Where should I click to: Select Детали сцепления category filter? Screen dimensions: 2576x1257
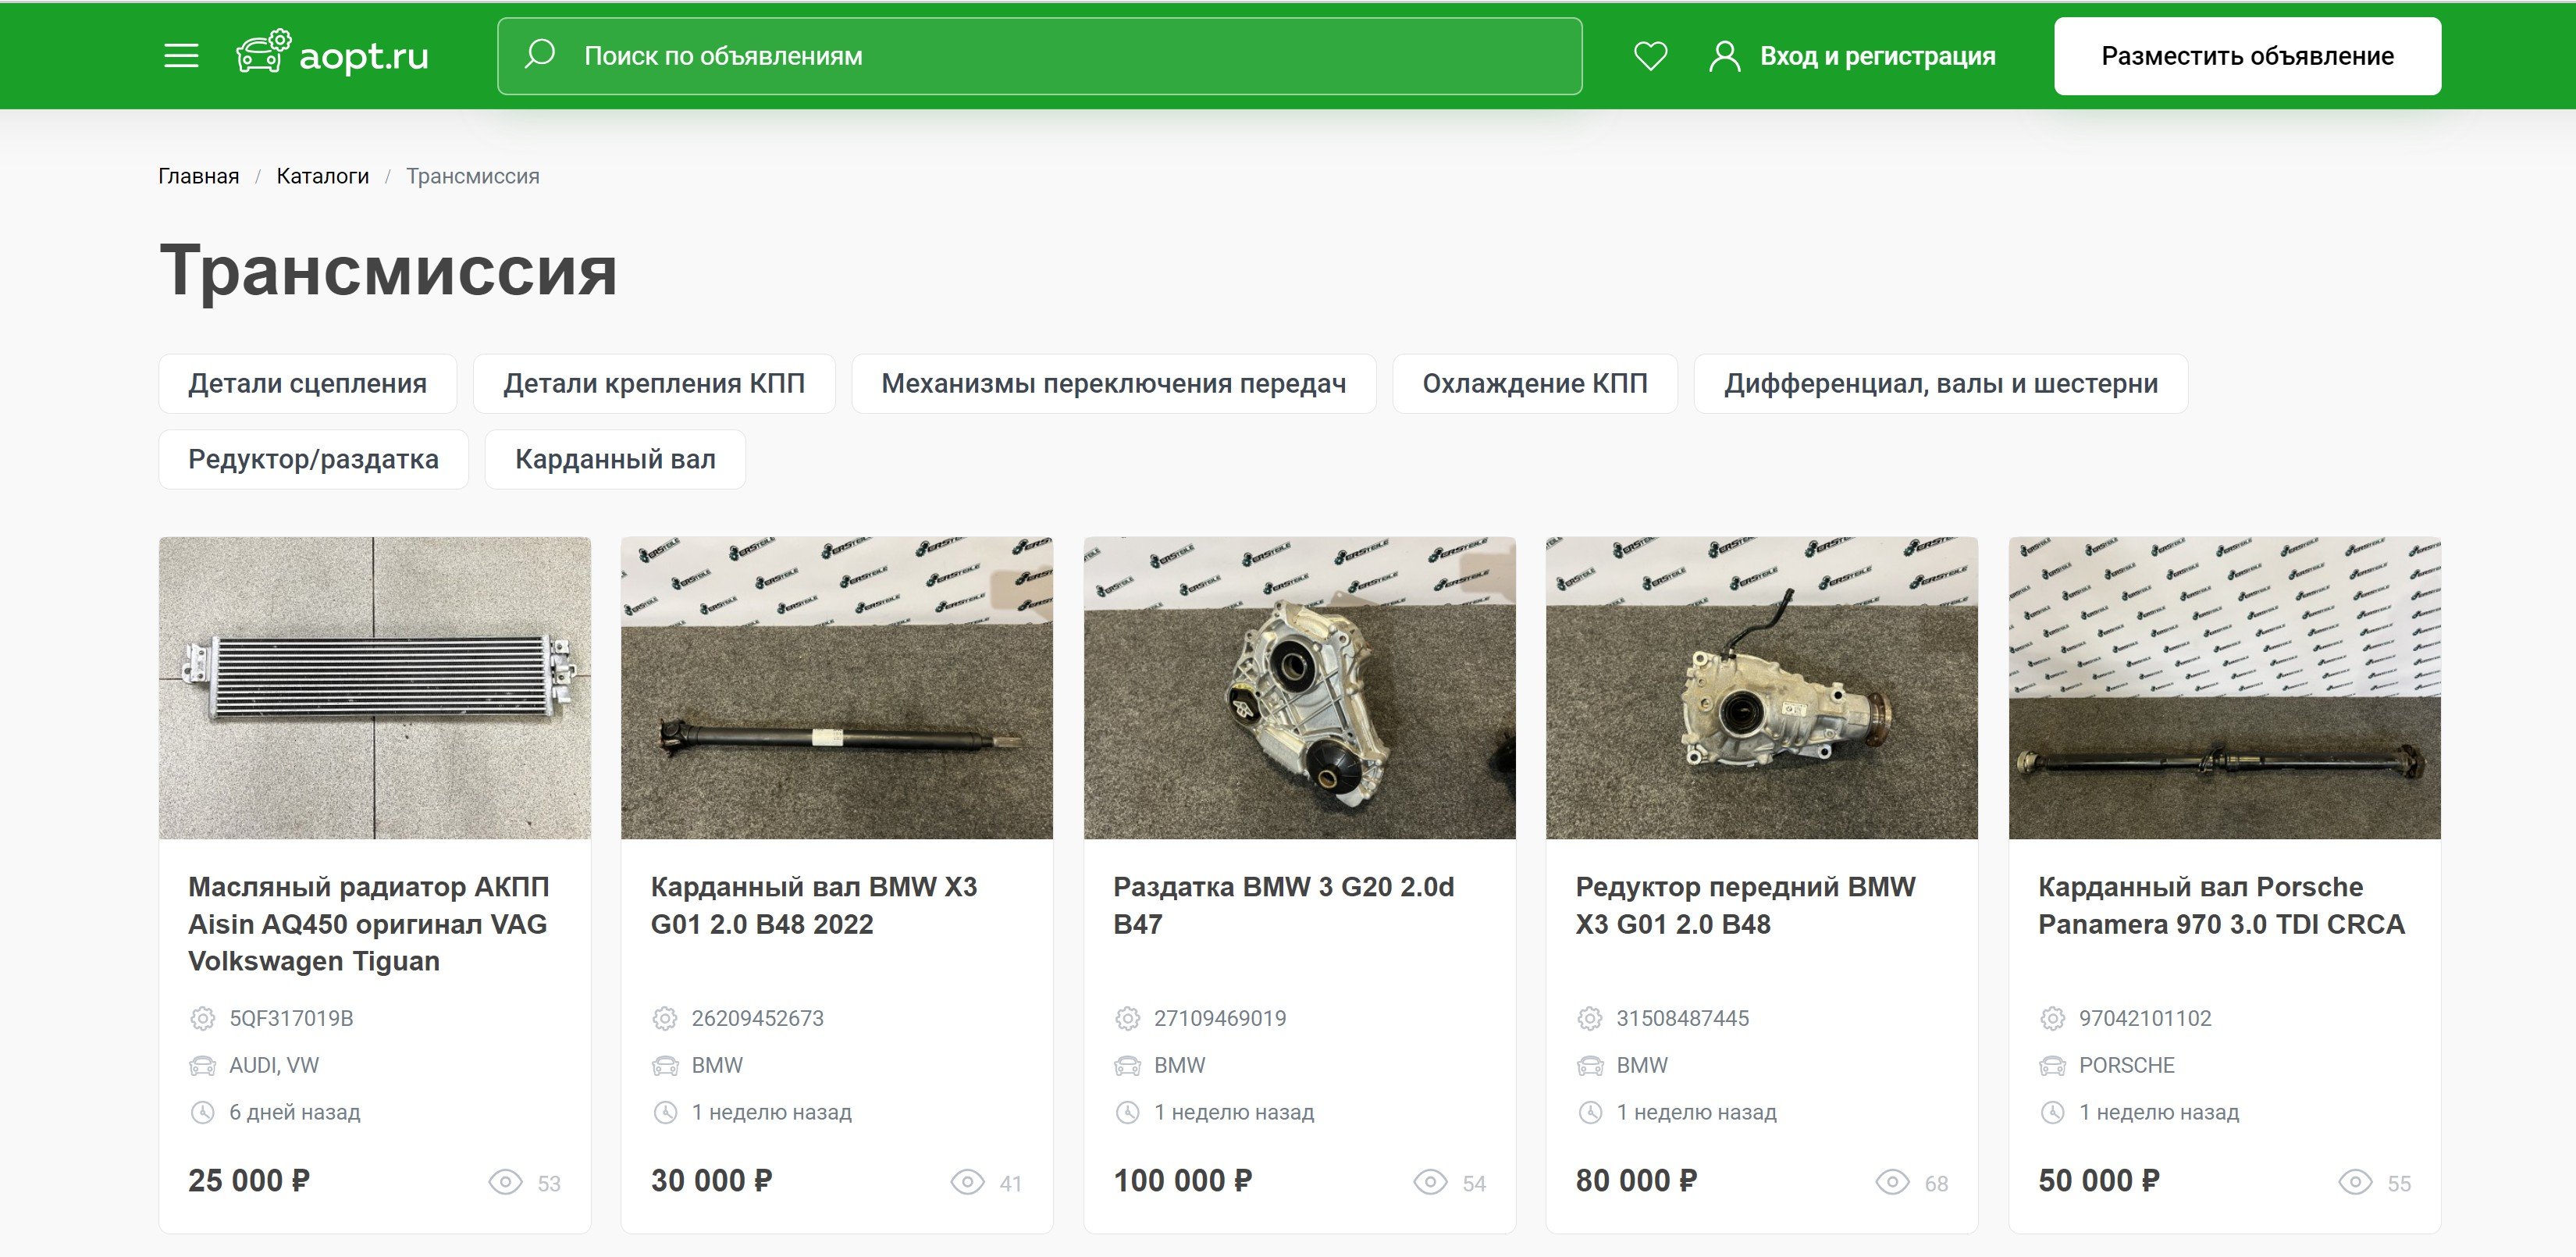click(x=307, y=383)
